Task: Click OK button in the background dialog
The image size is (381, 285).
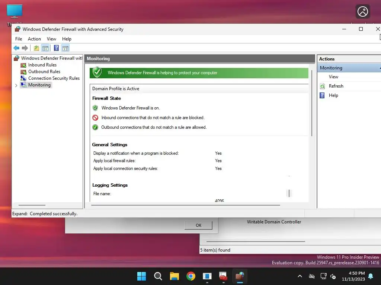Action: click(199, 225)
